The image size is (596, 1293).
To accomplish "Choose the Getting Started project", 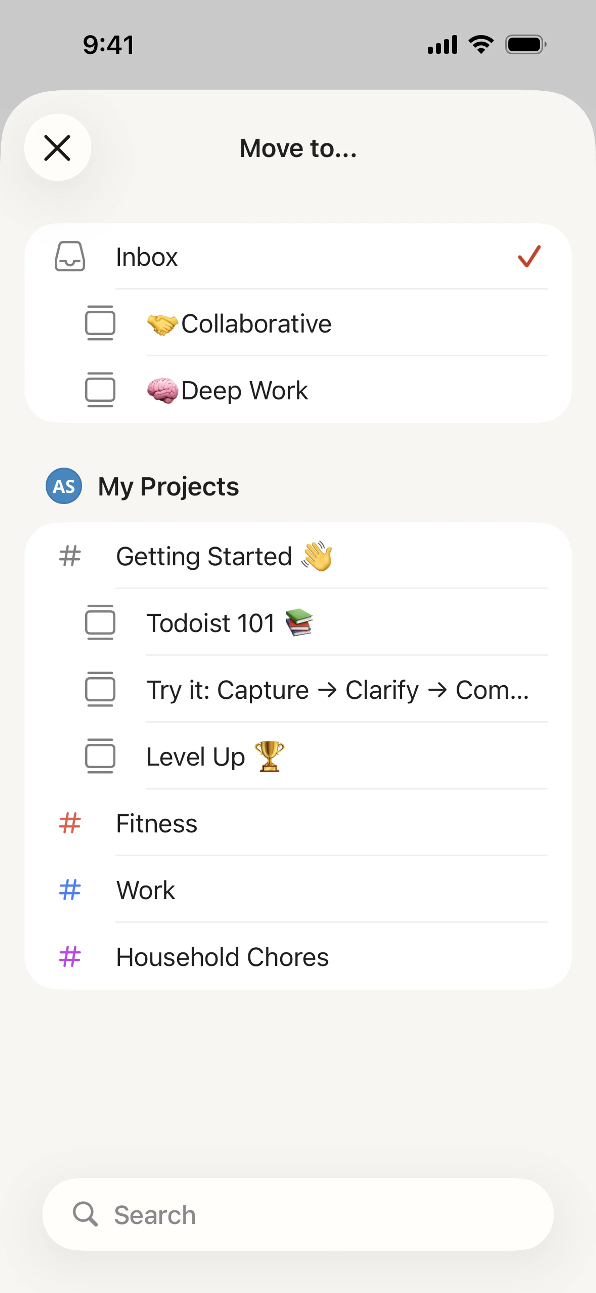I will pos(204,556).
